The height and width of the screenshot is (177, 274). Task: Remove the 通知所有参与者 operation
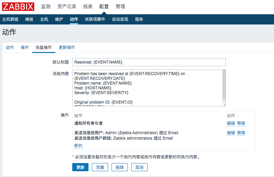[241, 123]
